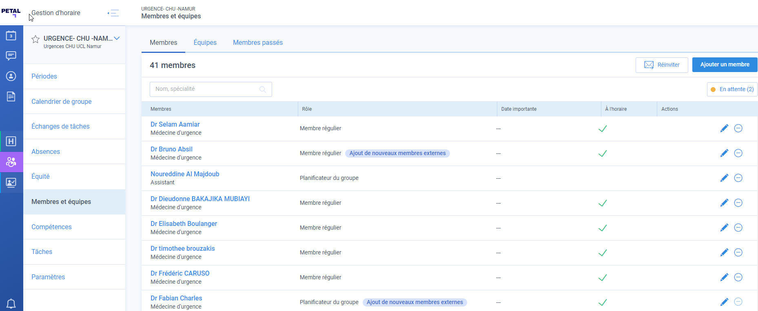Remove Dr Elisabeth Boulanger with minus icon
The height and width of the screenshot is (311, 758).
click(x=738, y=228)
